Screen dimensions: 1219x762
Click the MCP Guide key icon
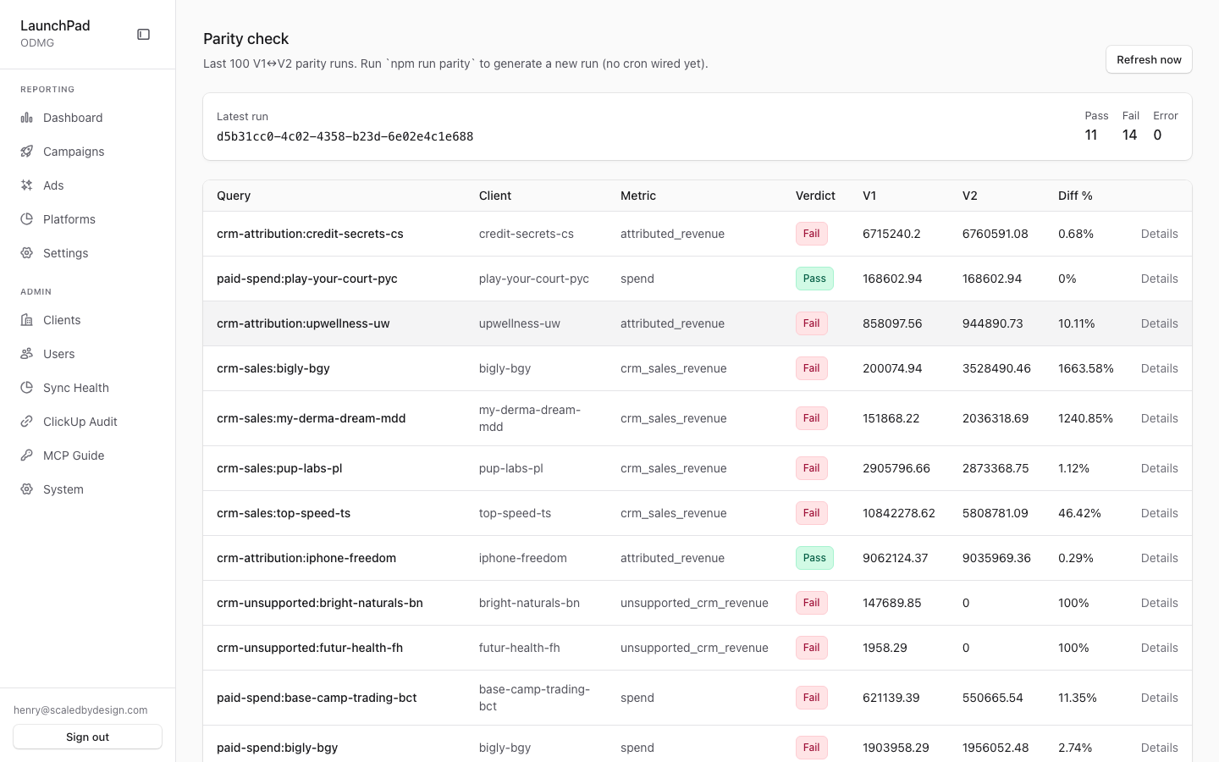(x=27, y=456)
